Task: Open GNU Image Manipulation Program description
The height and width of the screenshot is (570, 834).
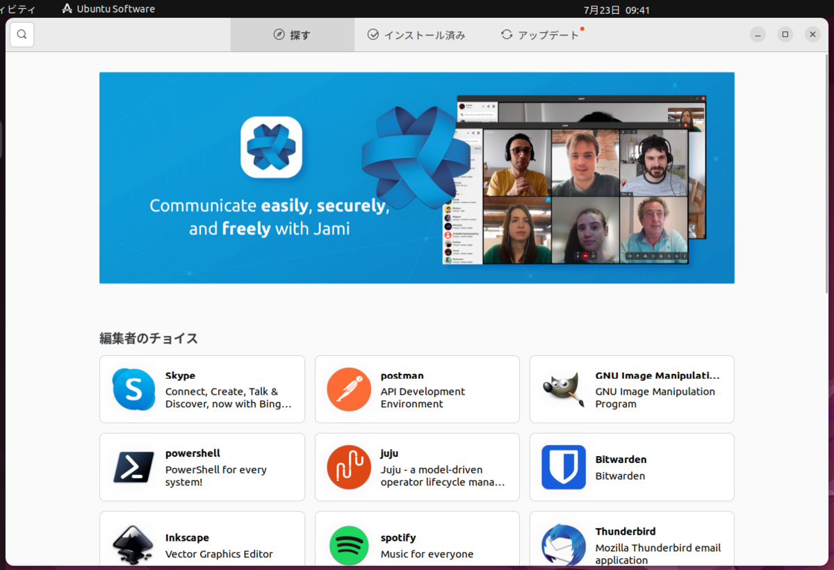Action: click(655, 398)
